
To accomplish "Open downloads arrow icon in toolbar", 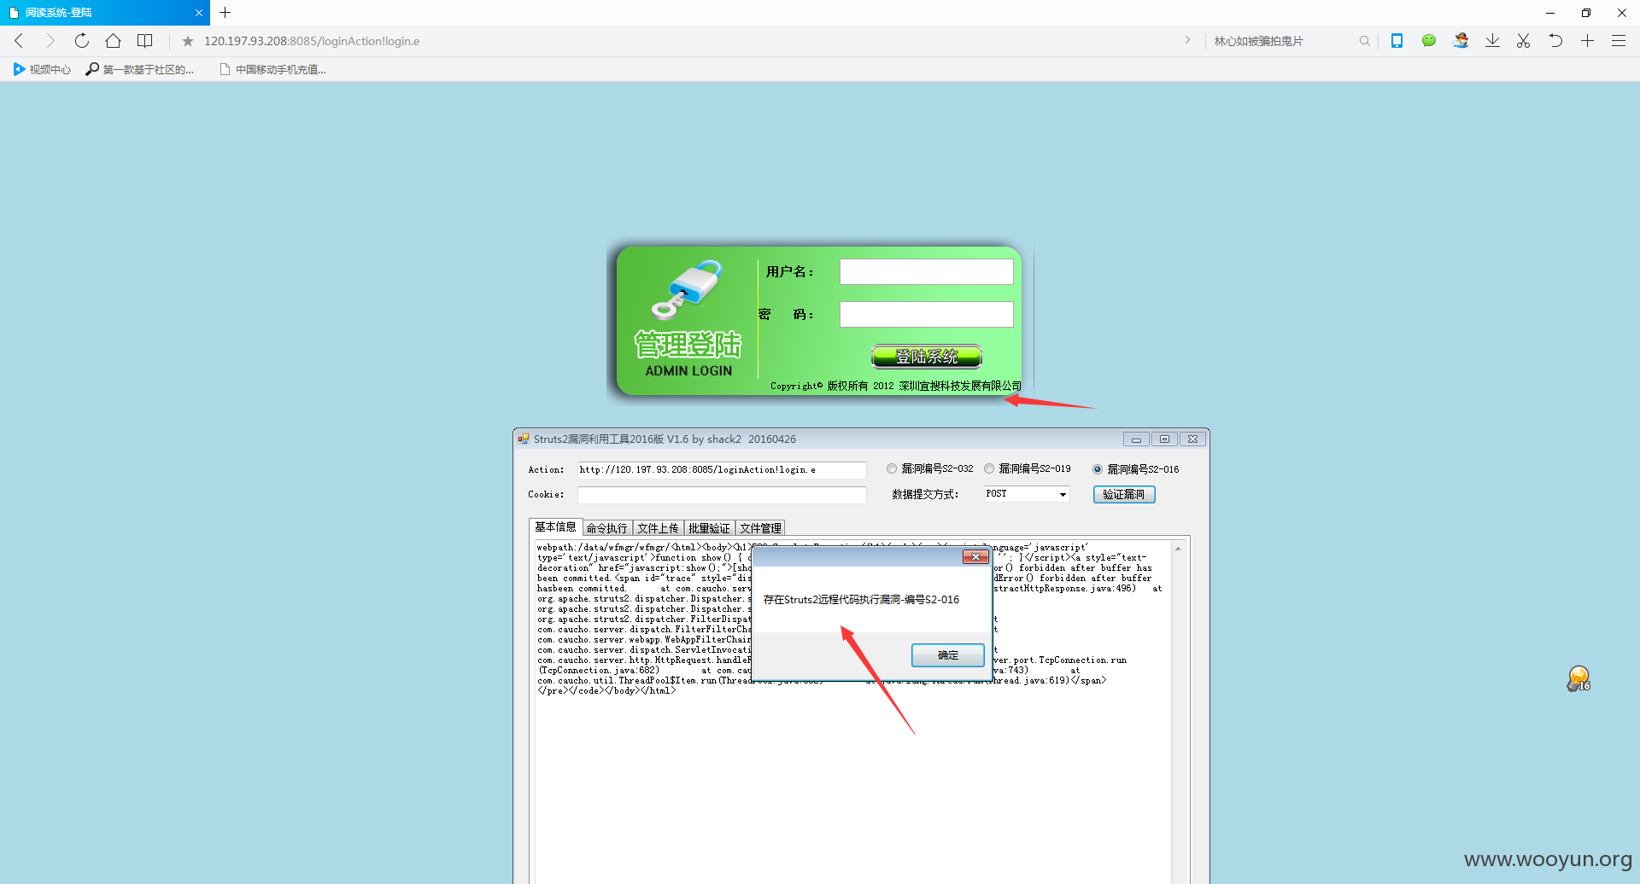I will click(x=1492, y=41).
